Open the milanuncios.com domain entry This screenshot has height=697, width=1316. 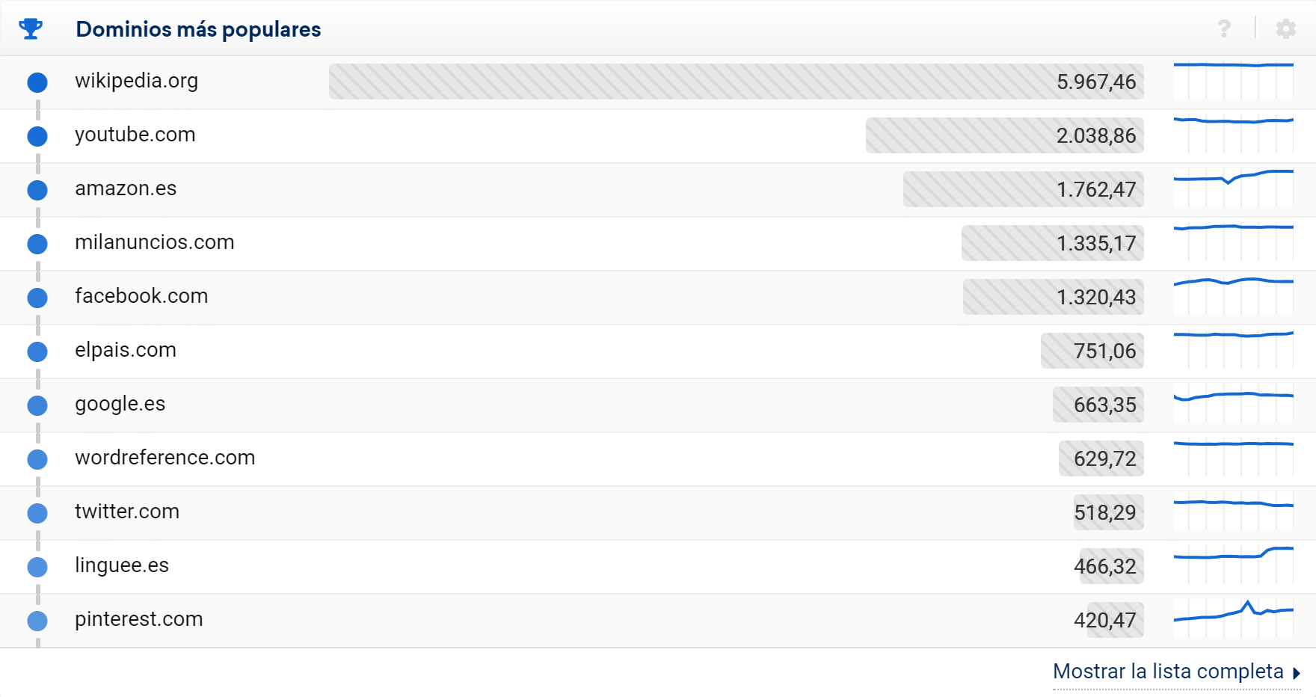(x=155, y=242)
